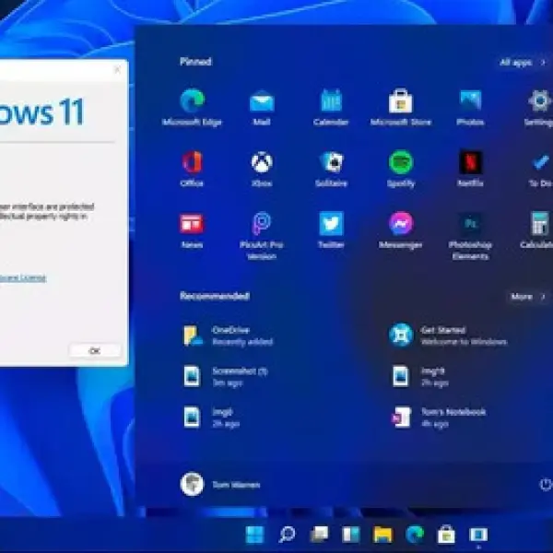This screenshot has height=553, width=553.
Task: Expand the All apps list
Action: [x=521, y=63]
